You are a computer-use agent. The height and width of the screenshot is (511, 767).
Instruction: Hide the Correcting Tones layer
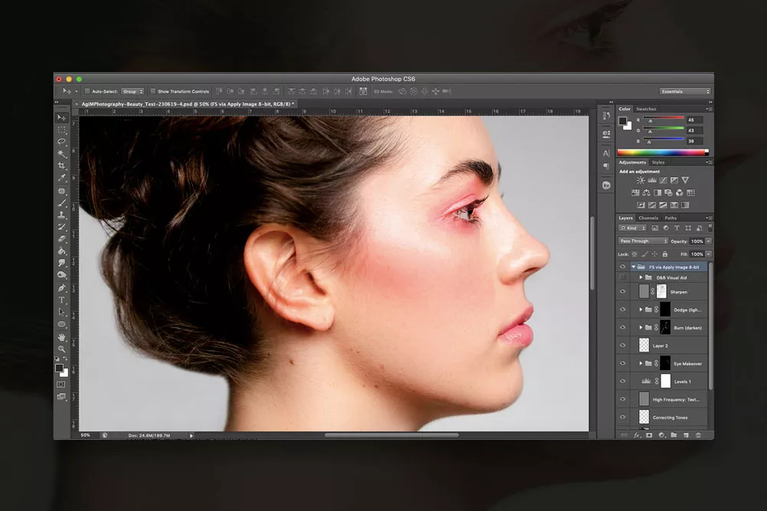pyautogui.click(x=622, y=417)
